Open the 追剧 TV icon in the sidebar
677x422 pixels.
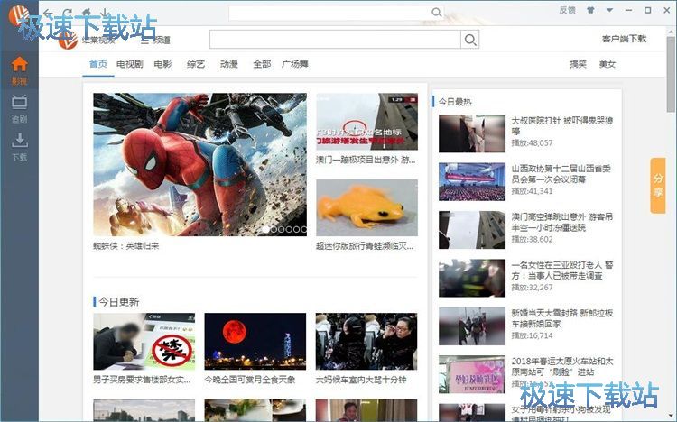click(20, 109)
